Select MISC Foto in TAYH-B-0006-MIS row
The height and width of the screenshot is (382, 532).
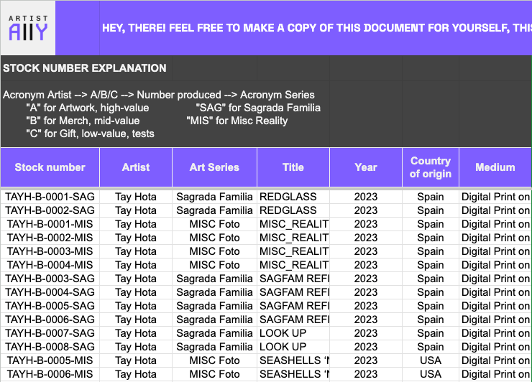tap(214, 374)
